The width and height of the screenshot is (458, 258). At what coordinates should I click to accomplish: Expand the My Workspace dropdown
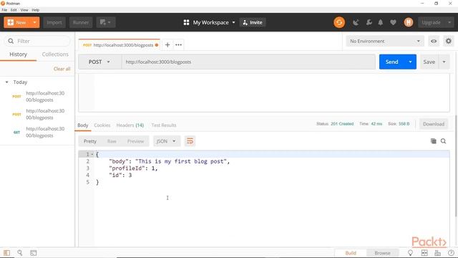coord(233,22)
